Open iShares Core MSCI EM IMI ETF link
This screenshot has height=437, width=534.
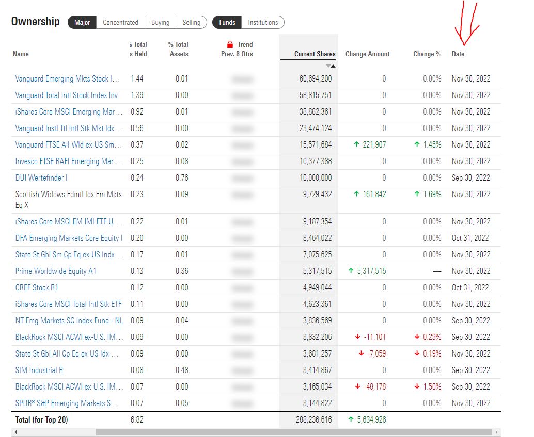click(68, 222)
